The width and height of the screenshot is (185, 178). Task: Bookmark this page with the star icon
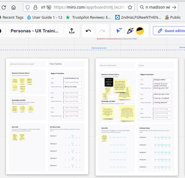tap(130, 7)
